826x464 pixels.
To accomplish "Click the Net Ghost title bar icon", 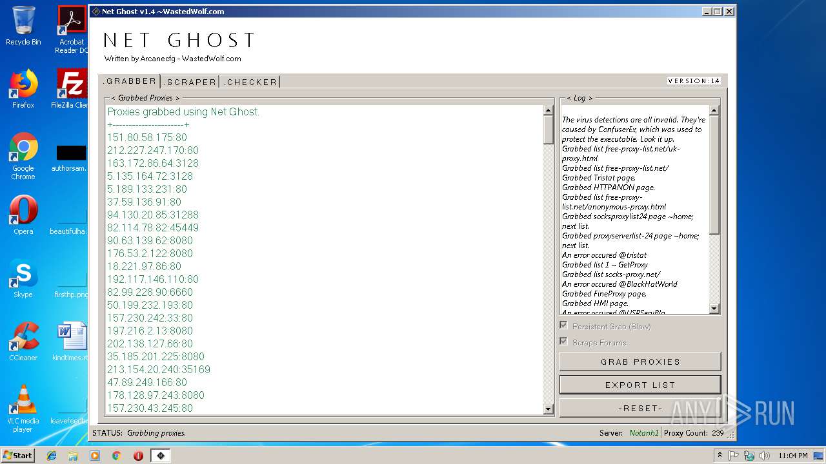I will coord(96,12).
